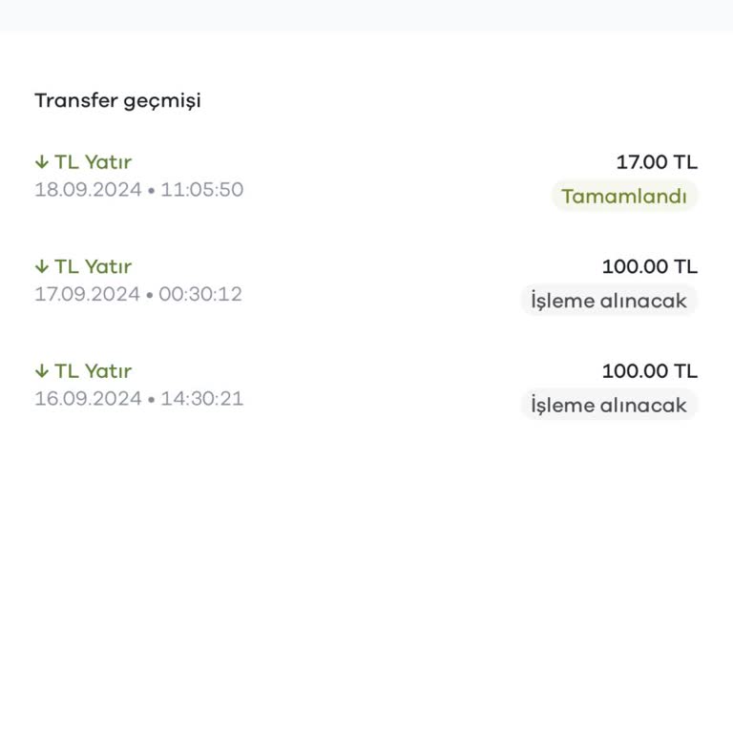Select the 16.09.2024 date text
733x733 pixels.
(87, 398)
